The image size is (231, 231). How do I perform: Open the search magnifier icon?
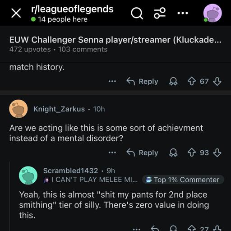(x=137, y=14)
